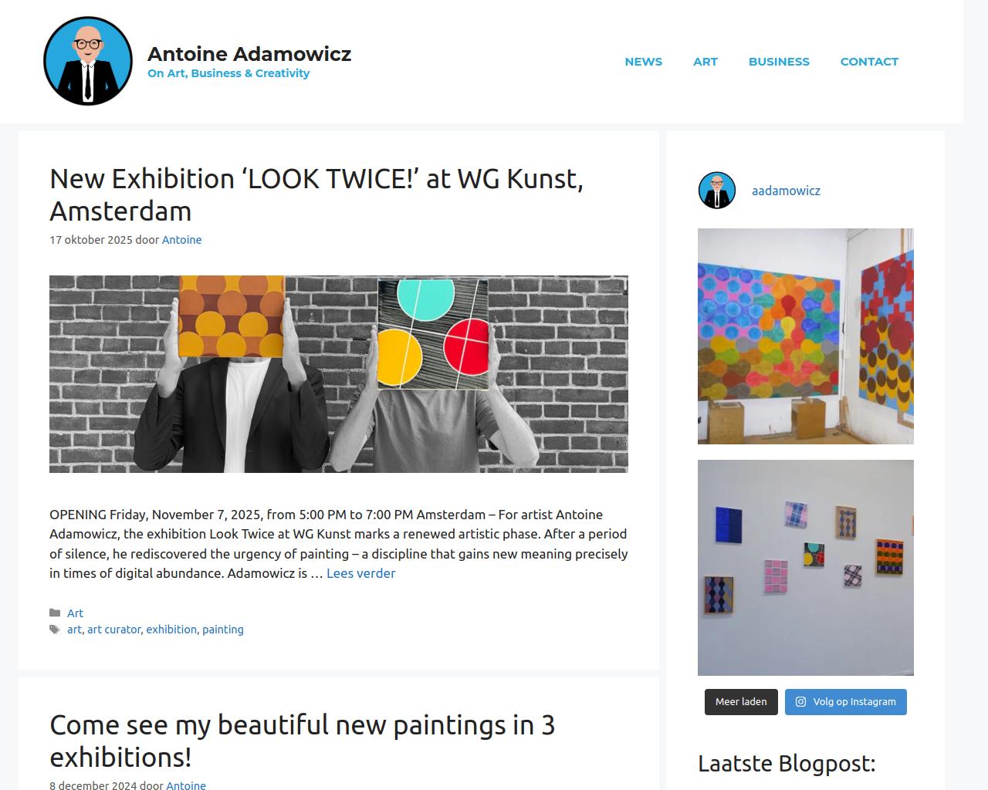Open the CONTACT menu item
988x790 pixels.
pos(869,62)
